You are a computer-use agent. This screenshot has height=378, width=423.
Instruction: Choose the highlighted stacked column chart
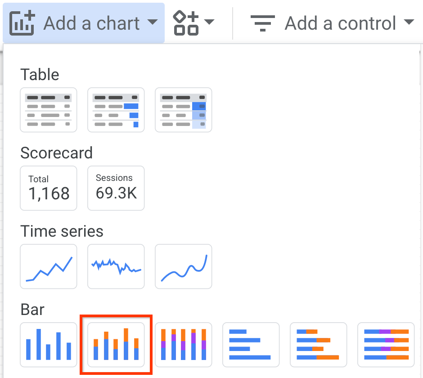tap(116, 345)
